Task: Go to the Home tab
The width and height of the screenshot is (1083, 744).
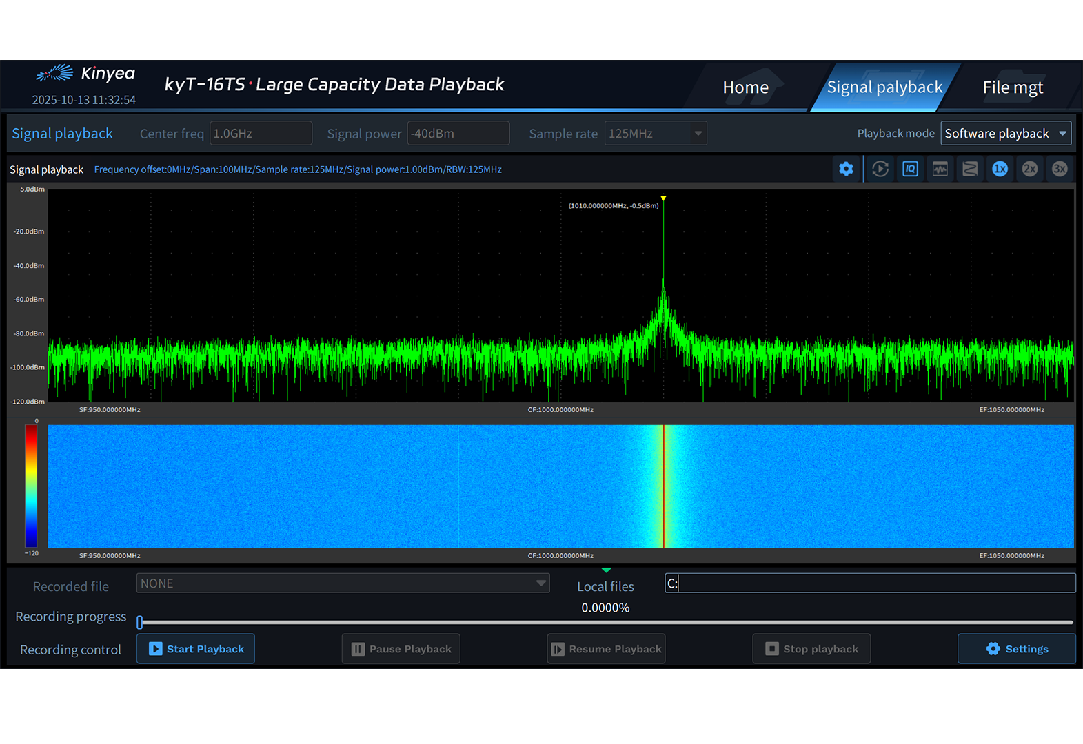Action: (745, 87)
